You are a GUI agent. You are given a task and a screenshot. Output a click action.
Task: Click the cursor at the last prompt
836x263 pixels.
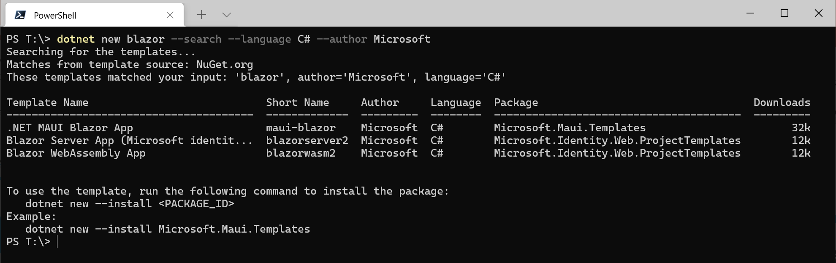[57, 242]
